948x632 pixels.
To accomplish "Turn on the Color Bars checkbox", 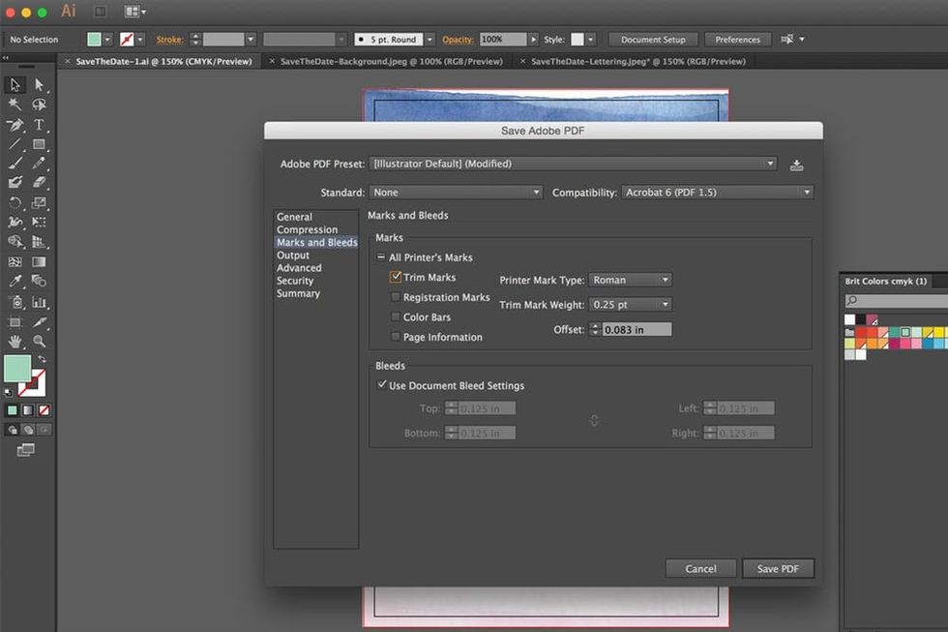I will click(x=396, y=317).
